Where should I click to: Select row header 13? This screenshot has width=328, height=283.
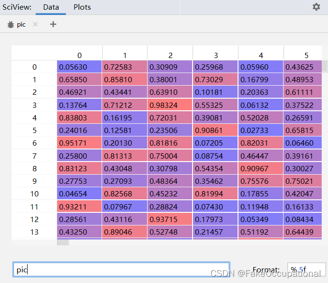click(x=34, y=232)
